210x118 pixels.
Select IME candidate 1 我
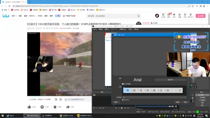(x=127, y=90)
